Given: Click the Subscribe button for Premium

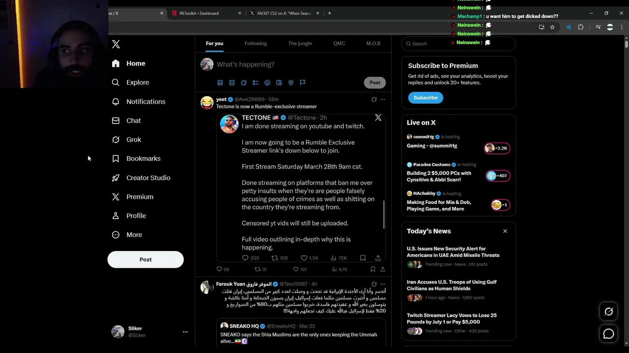Looking at the screenshot, I should click(x=426, y=98).
